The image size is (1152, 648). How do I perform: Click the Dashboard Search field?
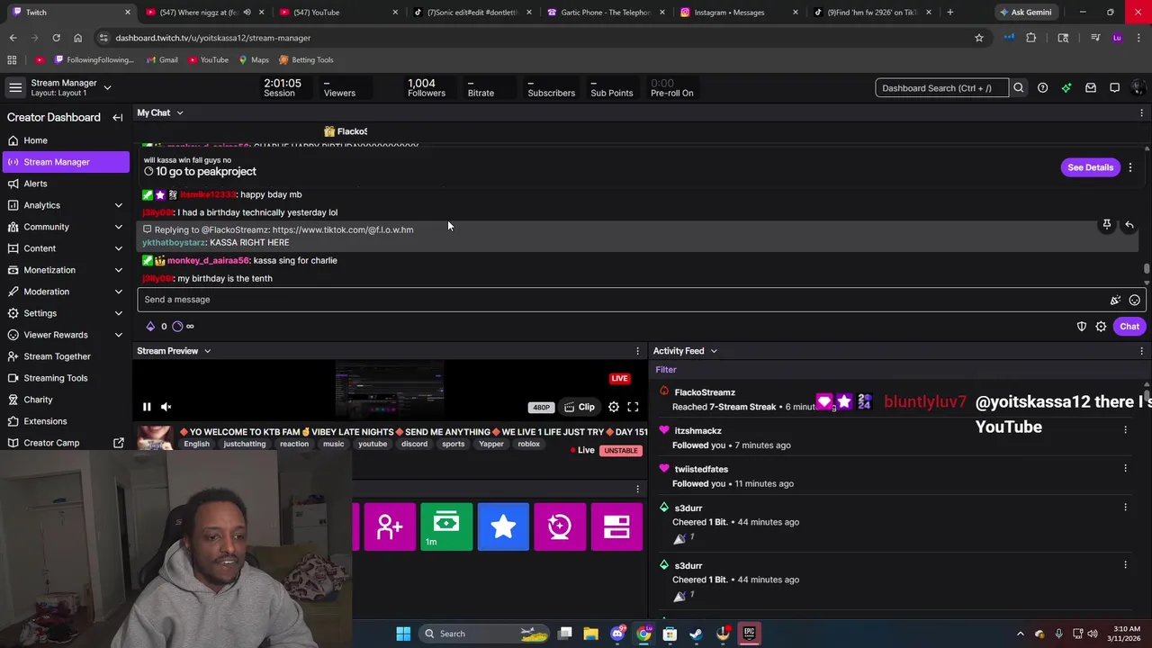(x=941, y=88)
